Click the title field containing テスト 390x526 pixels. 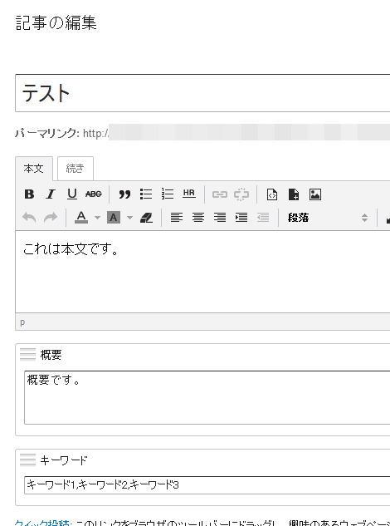(202, 93)
